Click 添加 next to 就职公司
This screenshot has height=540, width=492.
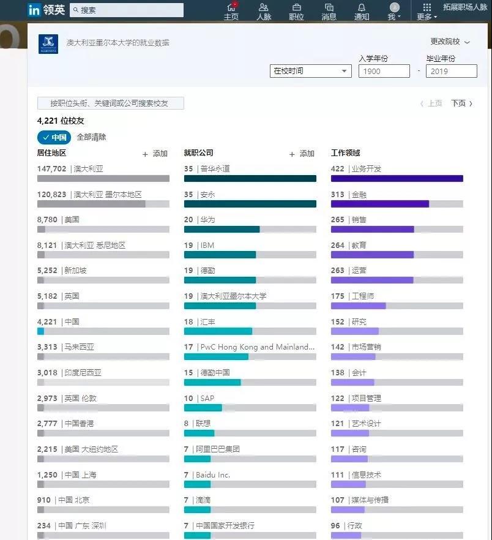pyautogui.click(x=302, y=154)
